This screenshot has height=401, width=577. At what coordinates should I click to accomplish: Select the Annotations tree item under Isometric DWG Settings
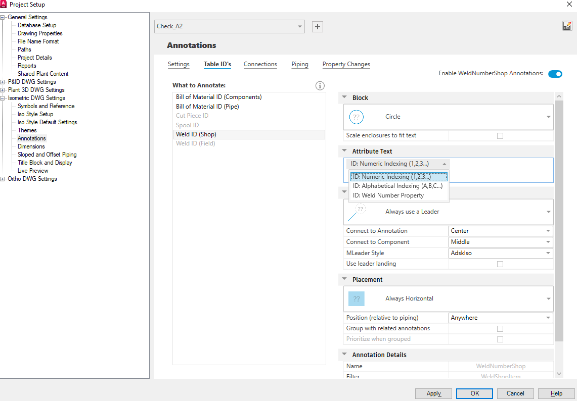[31, 138]
